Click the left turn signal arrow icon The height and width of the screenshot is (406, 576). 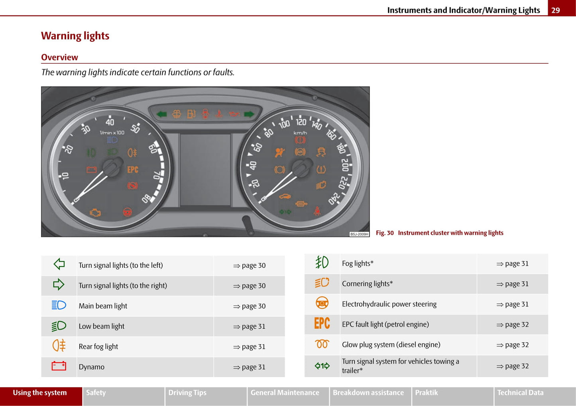59,264
